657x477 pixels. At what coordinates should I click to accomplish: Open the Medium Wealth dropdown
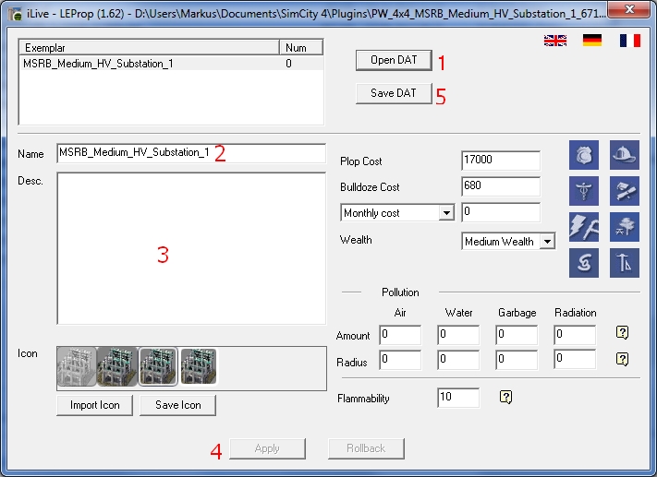tap(547, 242)
